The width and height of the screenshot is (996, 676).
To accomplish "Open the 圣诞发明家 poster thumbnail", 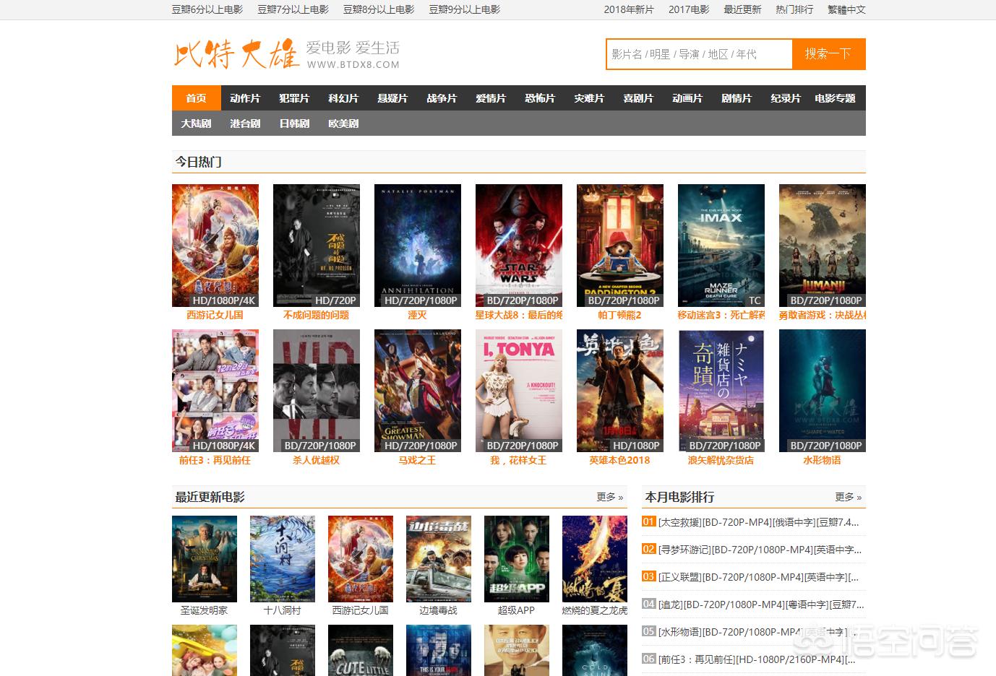I will (x=205, y=559).
